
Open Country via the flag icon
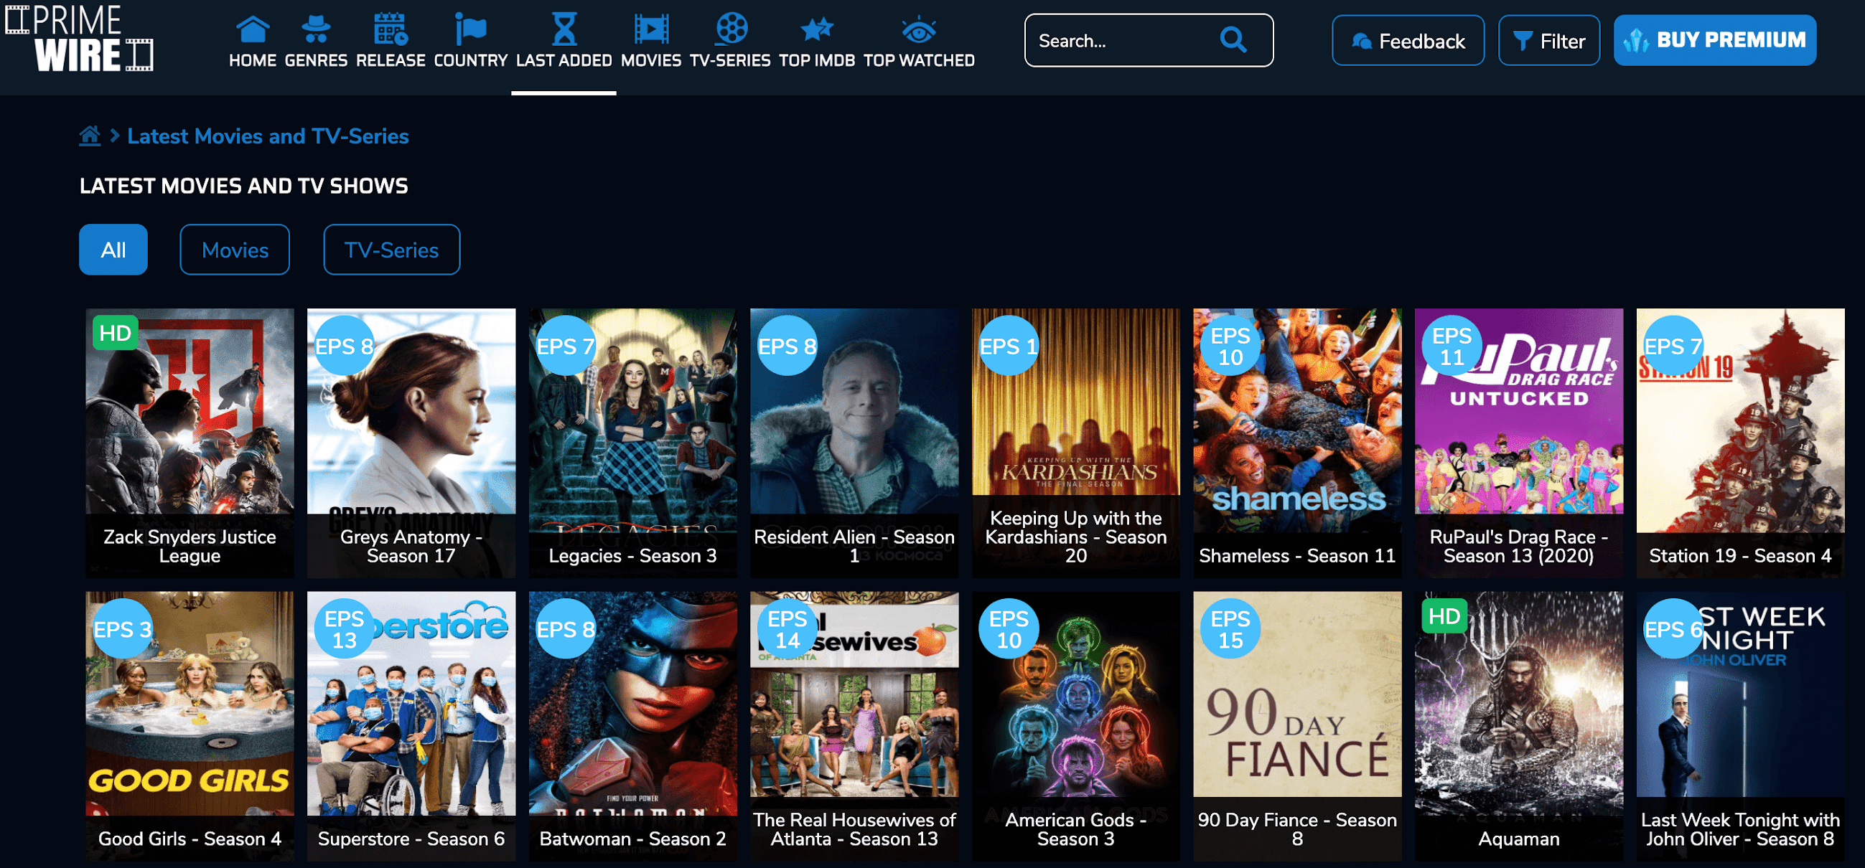(471, 29)
